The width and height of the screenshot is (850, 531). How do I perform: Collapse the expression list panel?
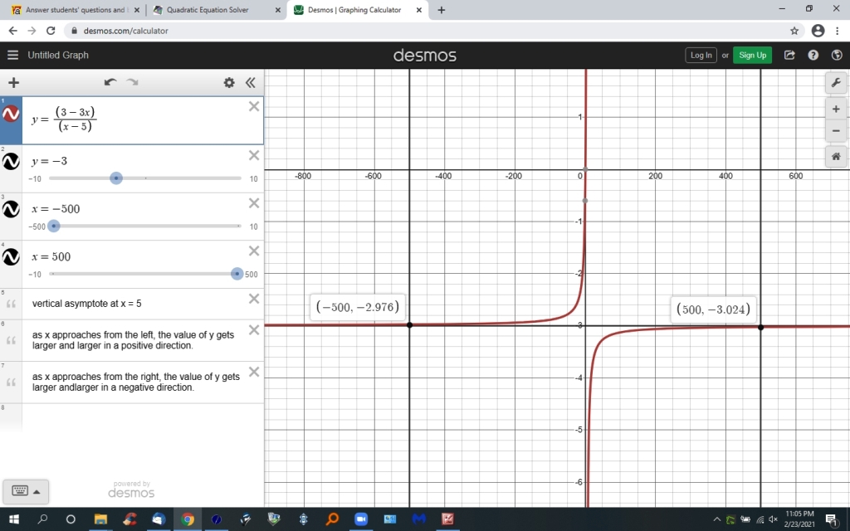click(251, 82)
